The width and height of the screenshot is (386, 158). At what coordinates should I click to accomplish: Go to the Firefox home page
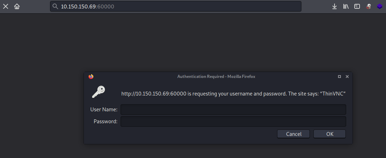click(17, 6)
